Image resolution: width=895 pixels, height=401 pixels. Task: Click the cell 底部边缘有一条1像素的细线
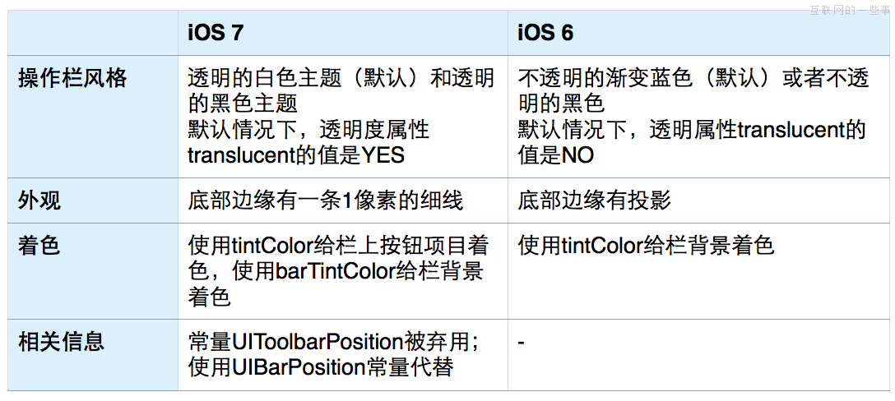pyautogui.click(x=326, y=200)
